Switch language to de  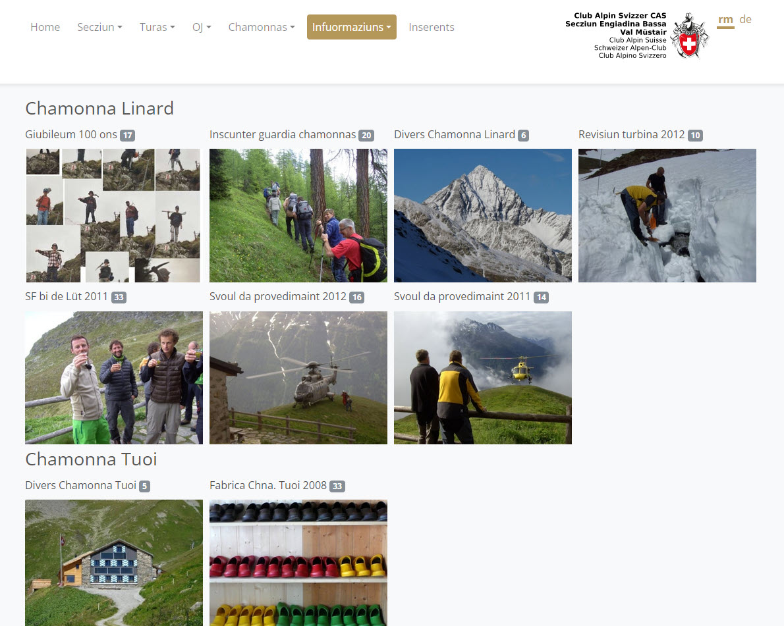click(746, 20)
